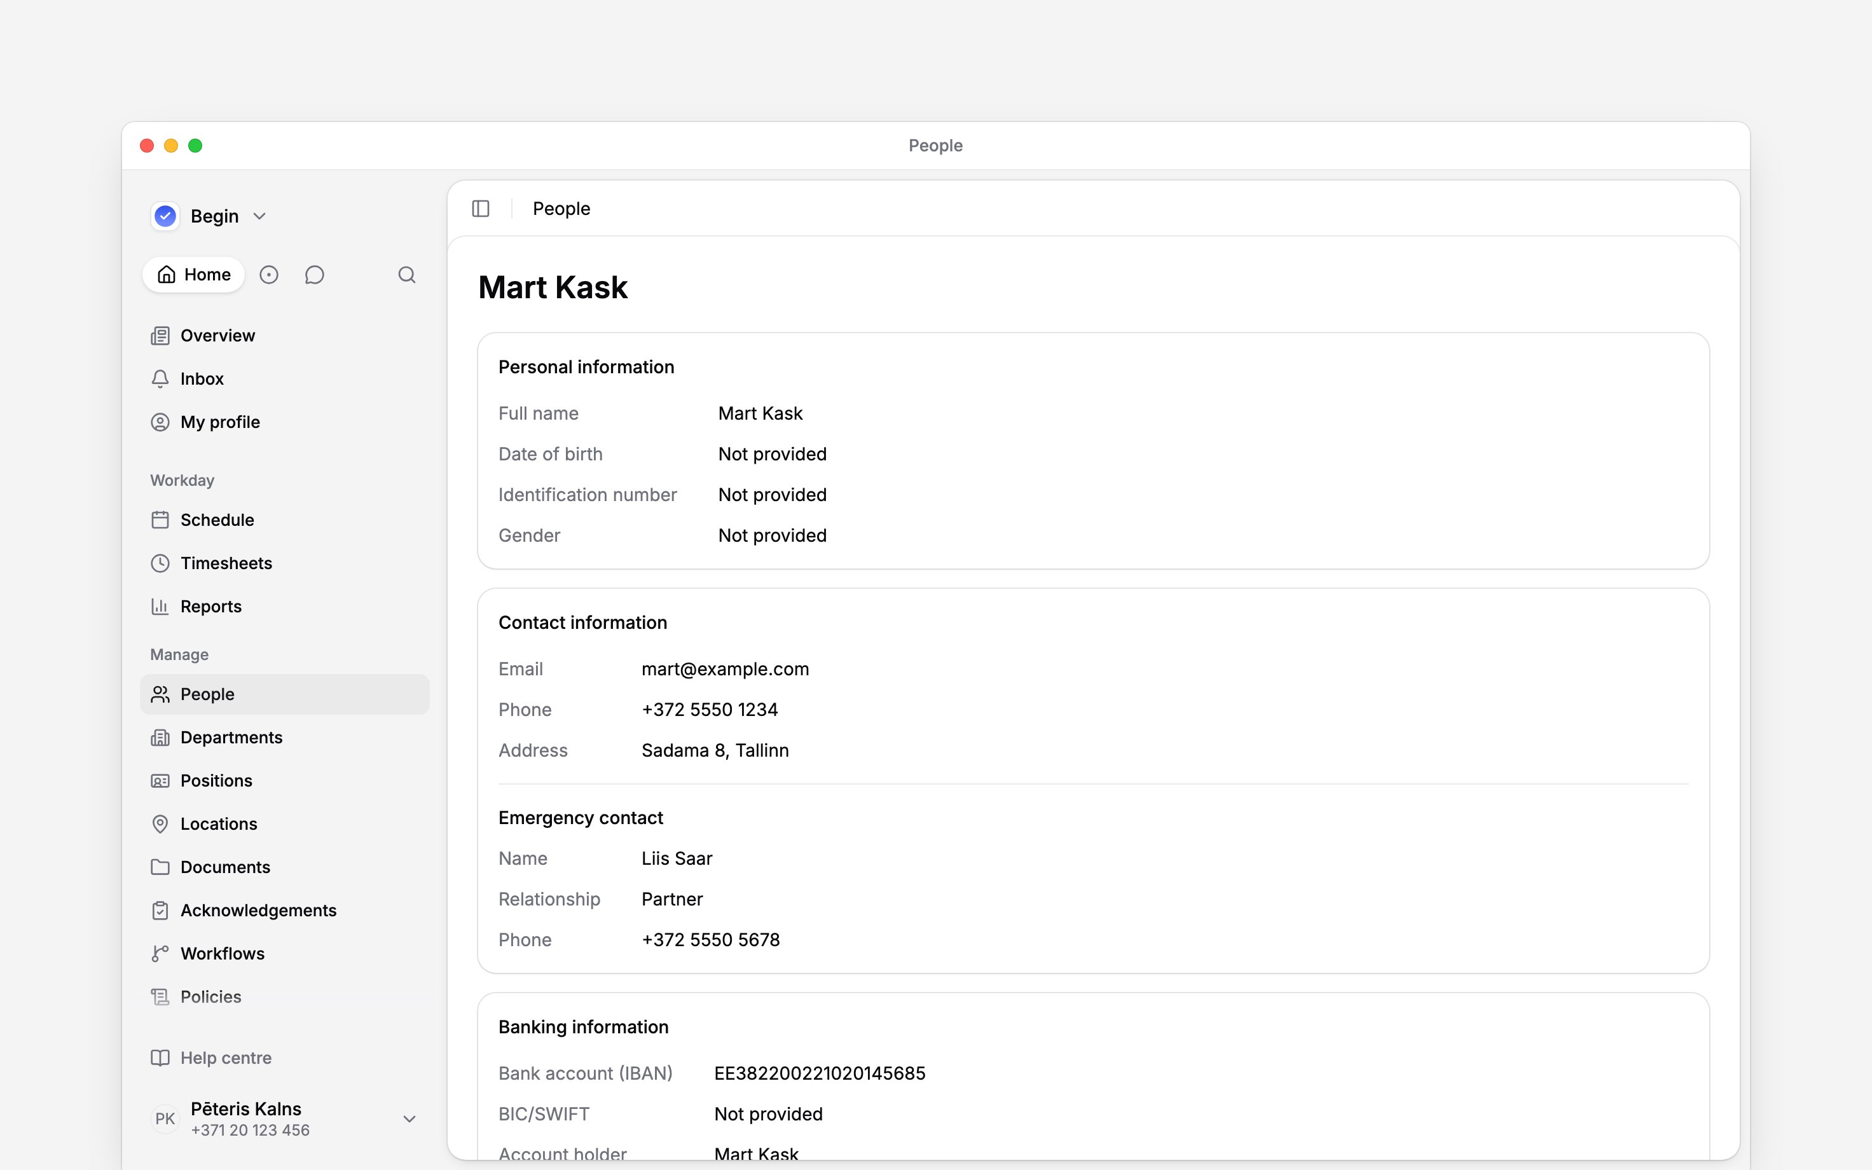Click emergency phone +372 5550 5678

(710, 940)
